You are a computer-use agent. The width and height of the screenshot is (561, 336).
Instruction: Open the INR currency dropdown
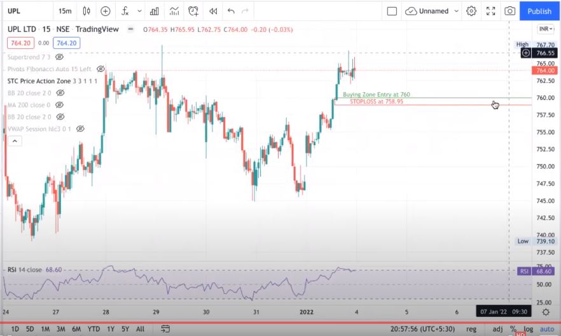[546, 29]
